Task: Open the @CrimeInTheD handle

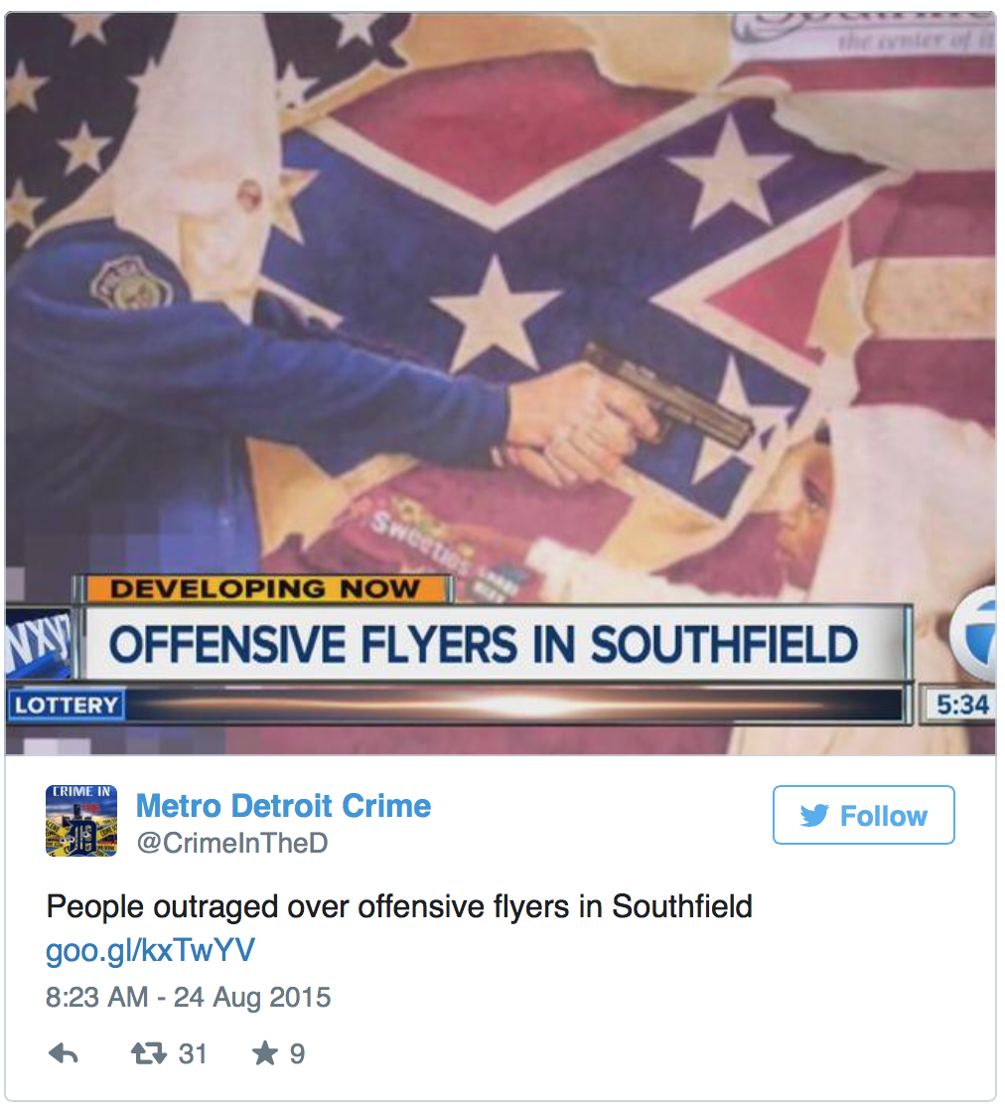Action: (231, 843)
